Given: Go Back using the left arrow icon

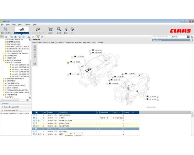Looking at the screenshot, I should click(x=66, y=30).
